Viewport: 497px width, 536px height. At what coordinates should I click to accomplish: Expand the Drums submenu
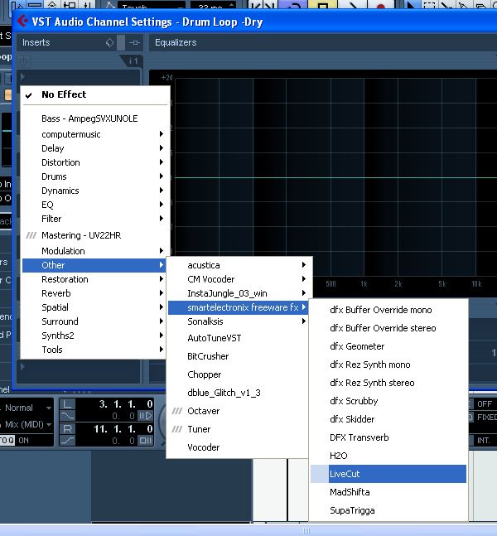click(95, 176)
